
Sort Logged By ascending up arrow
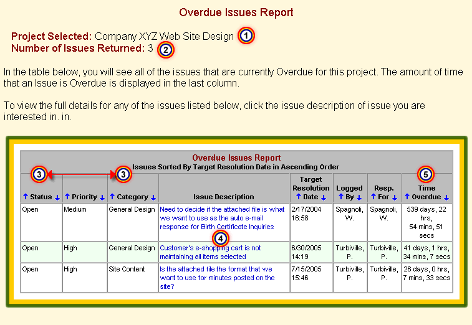pyautogui.click(x=341, y=197)
